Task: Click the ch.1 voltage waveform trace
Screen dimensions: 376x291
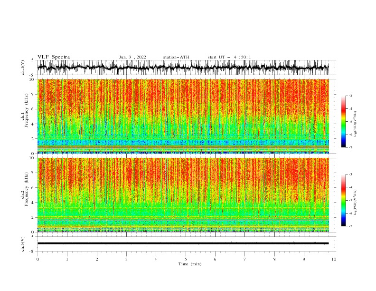Action: pos(183,68)
